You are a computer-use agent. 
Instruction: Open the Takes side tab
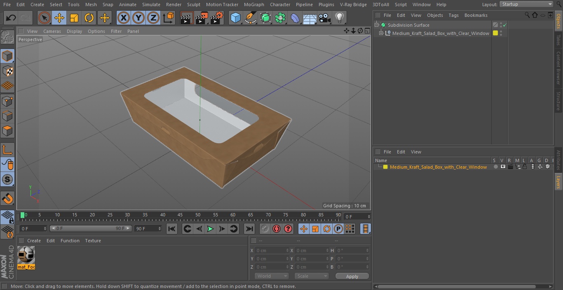(558, 39)
